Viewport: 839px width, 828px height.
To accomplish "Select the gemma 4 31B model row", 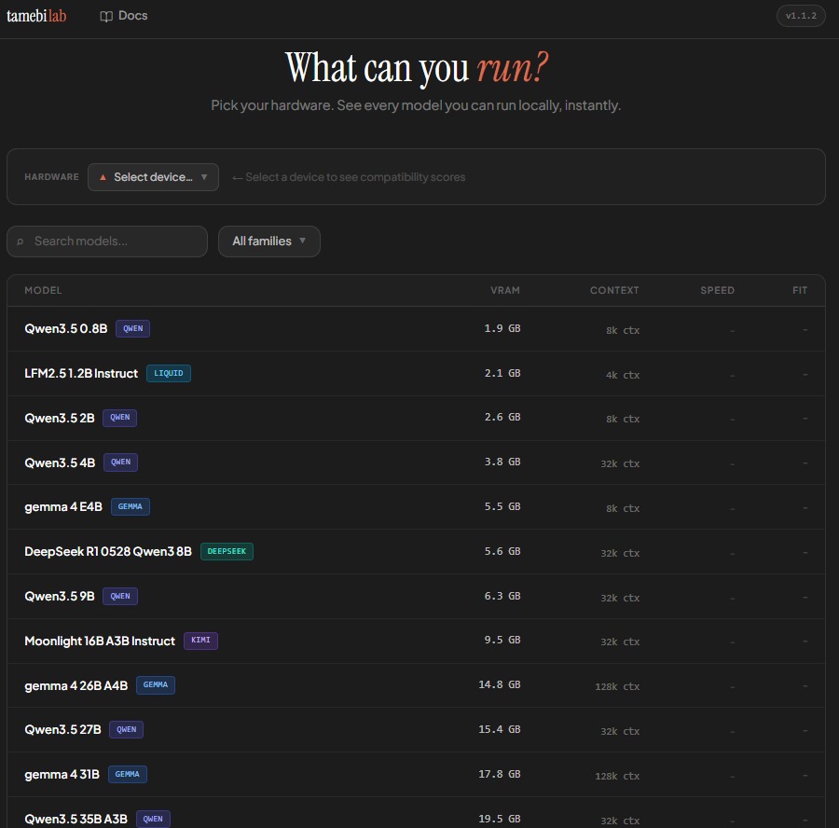I will 416,775.
